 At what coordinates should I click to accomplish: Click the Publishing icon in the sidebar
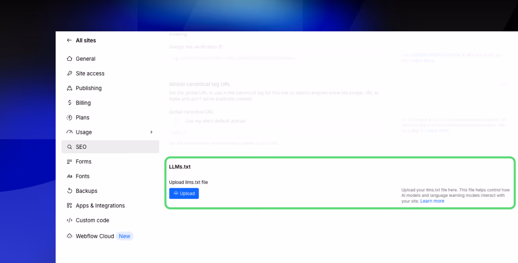coord(69,88)
